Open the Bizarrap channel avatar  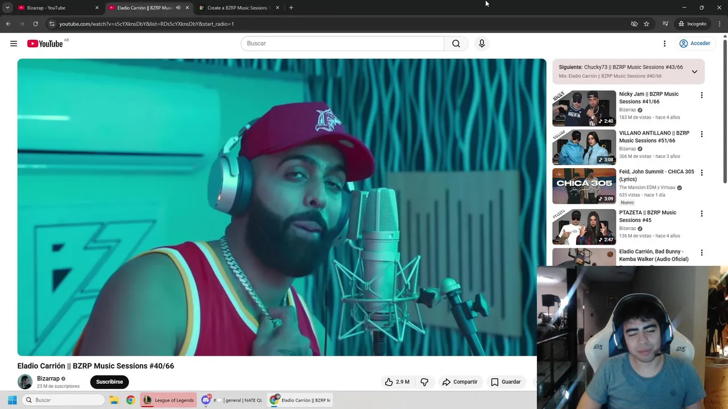(25, 382)
